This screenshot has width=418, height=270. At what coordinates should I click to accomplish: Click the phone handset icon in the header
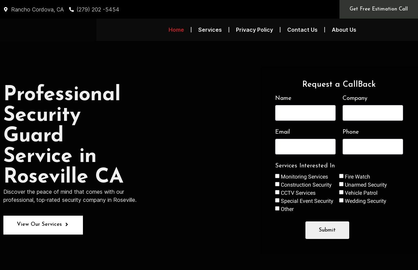tap(71, 9)
